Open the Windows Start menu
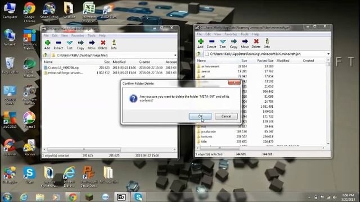This screenshot has width=360, height=202. point(7,197)
